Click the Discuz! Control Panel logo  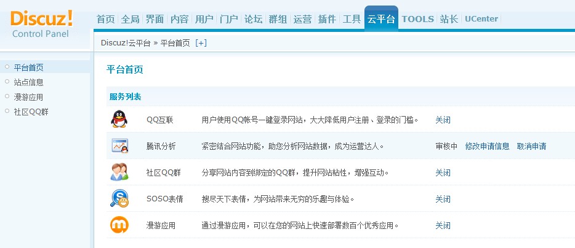[x=42, y=24]
